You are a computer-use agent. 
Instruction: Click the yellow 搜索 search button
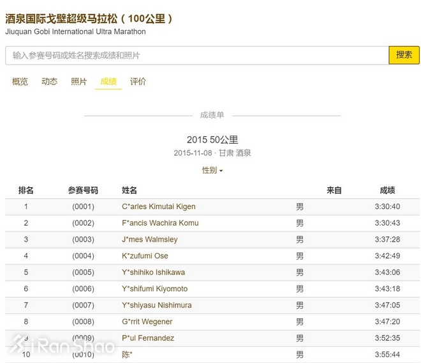(x=404, y=55)
